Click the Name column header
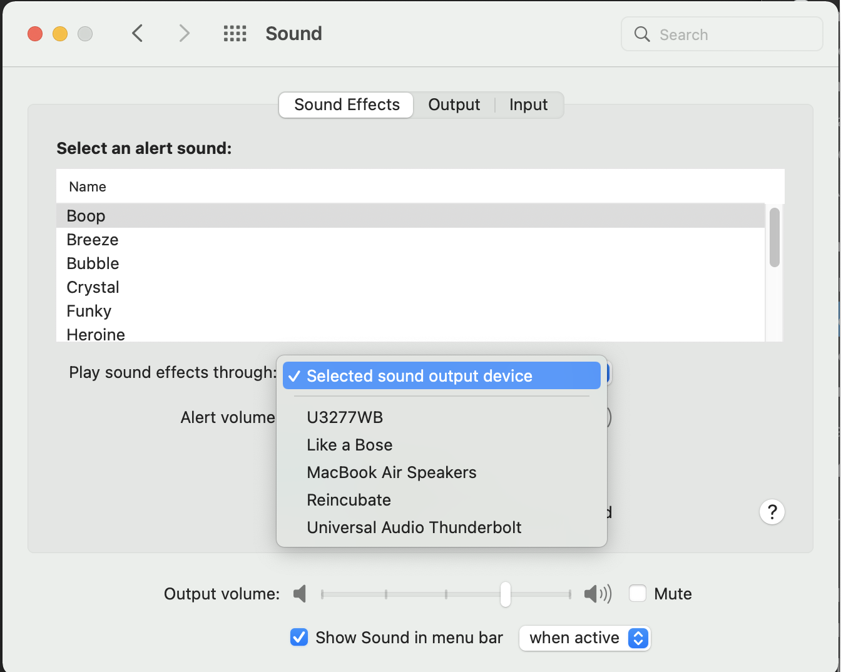The width and height of the screenshot is (841, 672). (420, 186)
